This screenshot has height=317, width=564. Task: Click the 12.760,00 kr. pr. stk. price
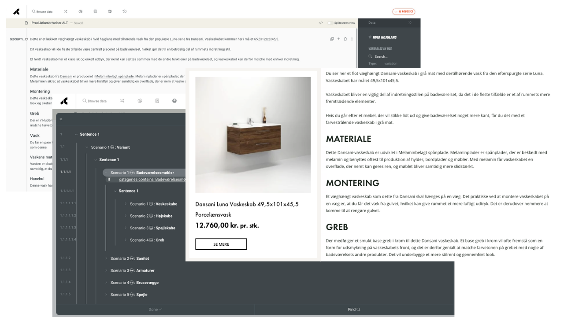point(227,225)
